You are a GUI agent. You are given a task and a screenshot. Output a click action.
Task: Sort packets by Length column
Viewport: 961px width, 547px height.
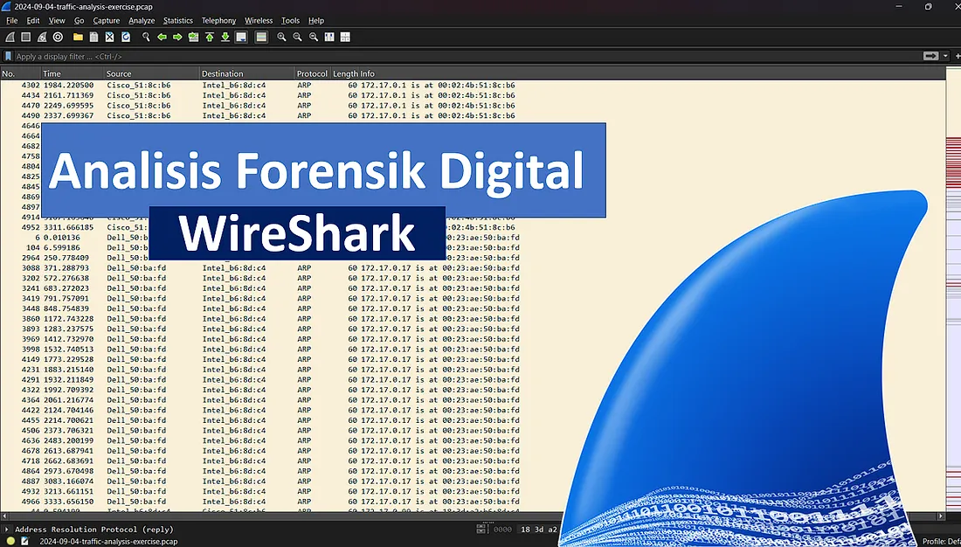point(345,73)
